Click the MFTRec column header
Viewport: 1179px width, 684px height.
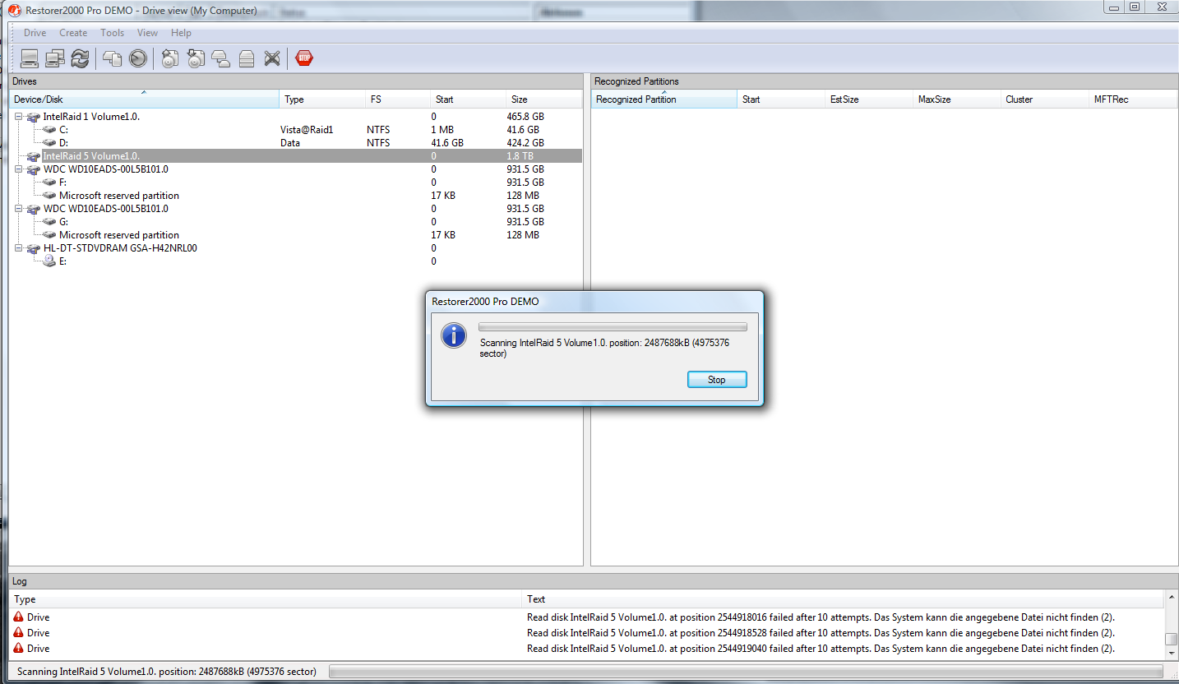(1133, 99)
